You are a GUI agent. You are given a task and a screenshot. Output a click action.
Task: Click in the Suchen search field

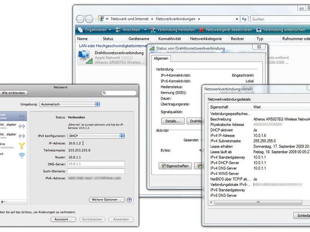pos(280,19)
